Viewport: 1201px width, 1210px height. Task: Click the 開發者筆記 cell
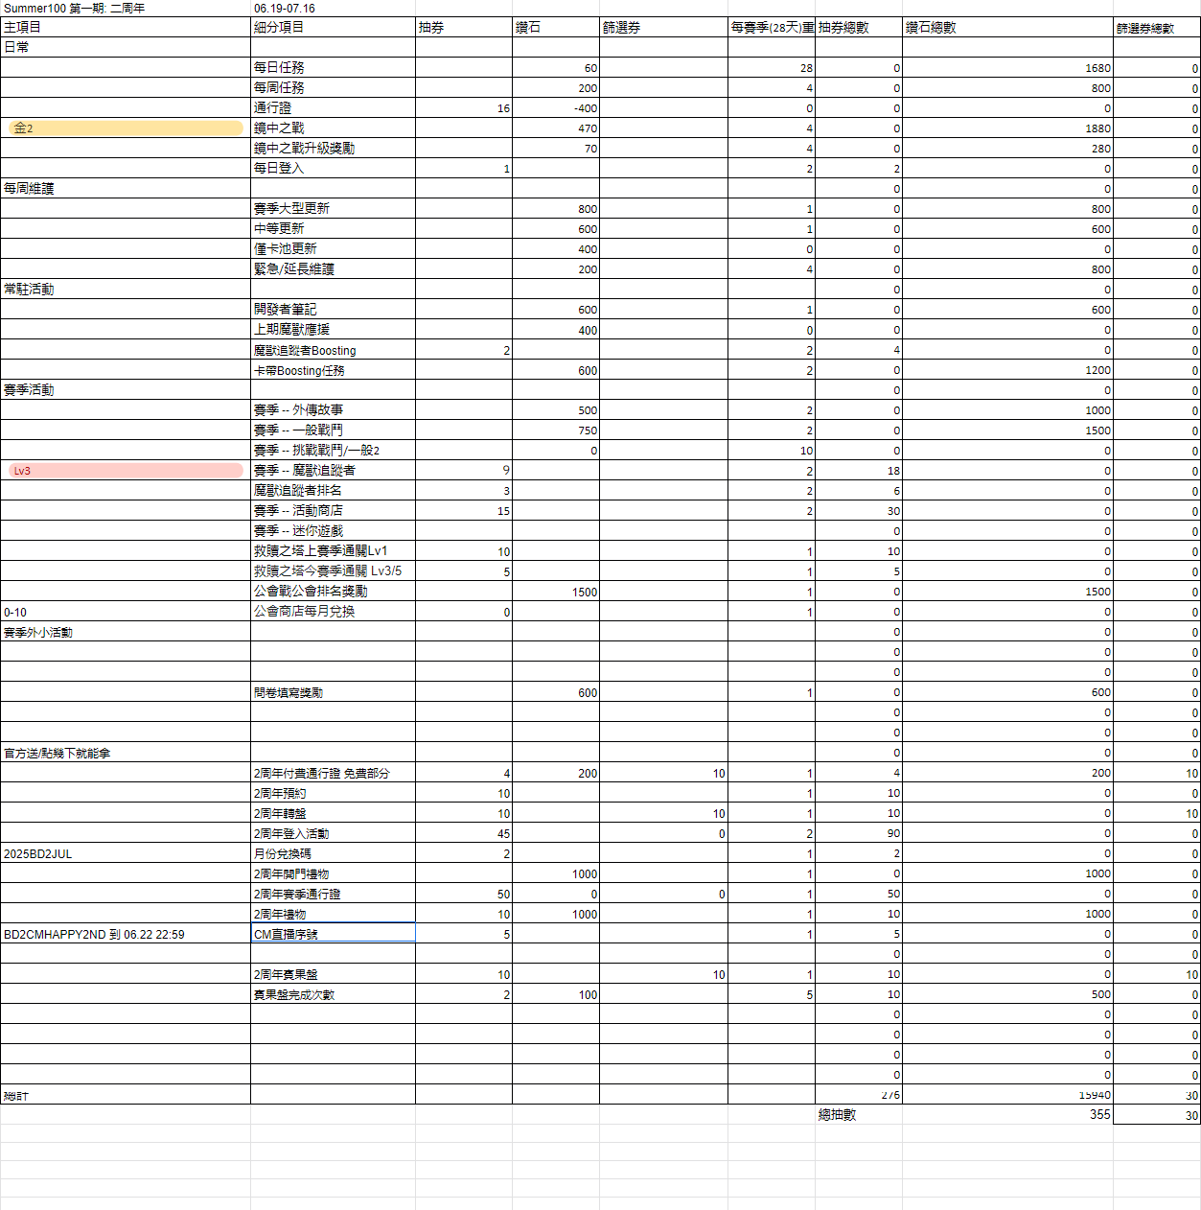332,310
